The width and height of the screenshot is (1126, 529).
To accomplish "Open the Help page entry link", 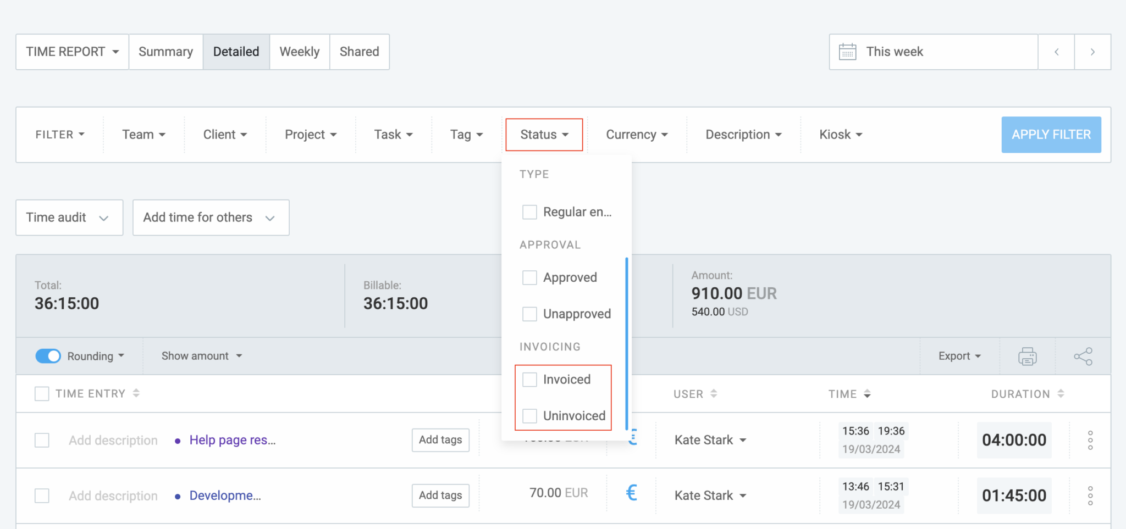I will (x=232, y=440).
